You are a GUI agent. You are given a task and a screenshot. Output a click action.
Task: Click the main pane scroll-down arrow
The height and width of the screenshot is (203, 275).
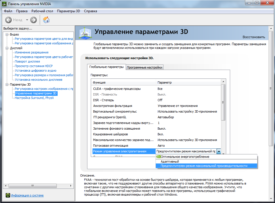(271, 199)
